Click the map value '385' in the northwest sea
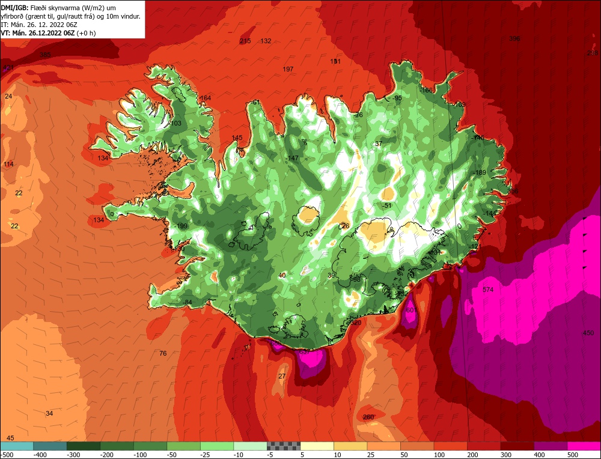This screenshot has width=601, height=459. pos(45,55)
